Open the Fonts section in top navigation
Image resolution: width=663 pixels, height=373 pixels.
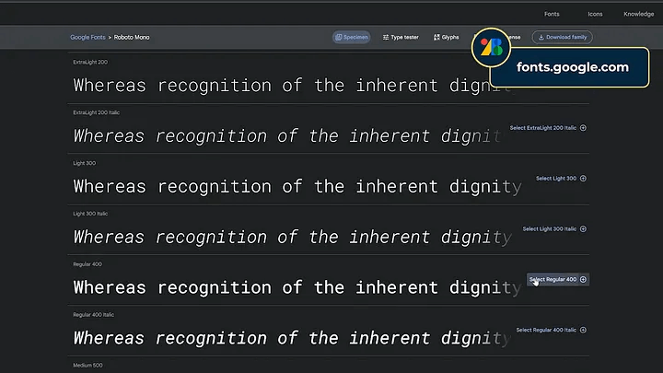[552, 14]
